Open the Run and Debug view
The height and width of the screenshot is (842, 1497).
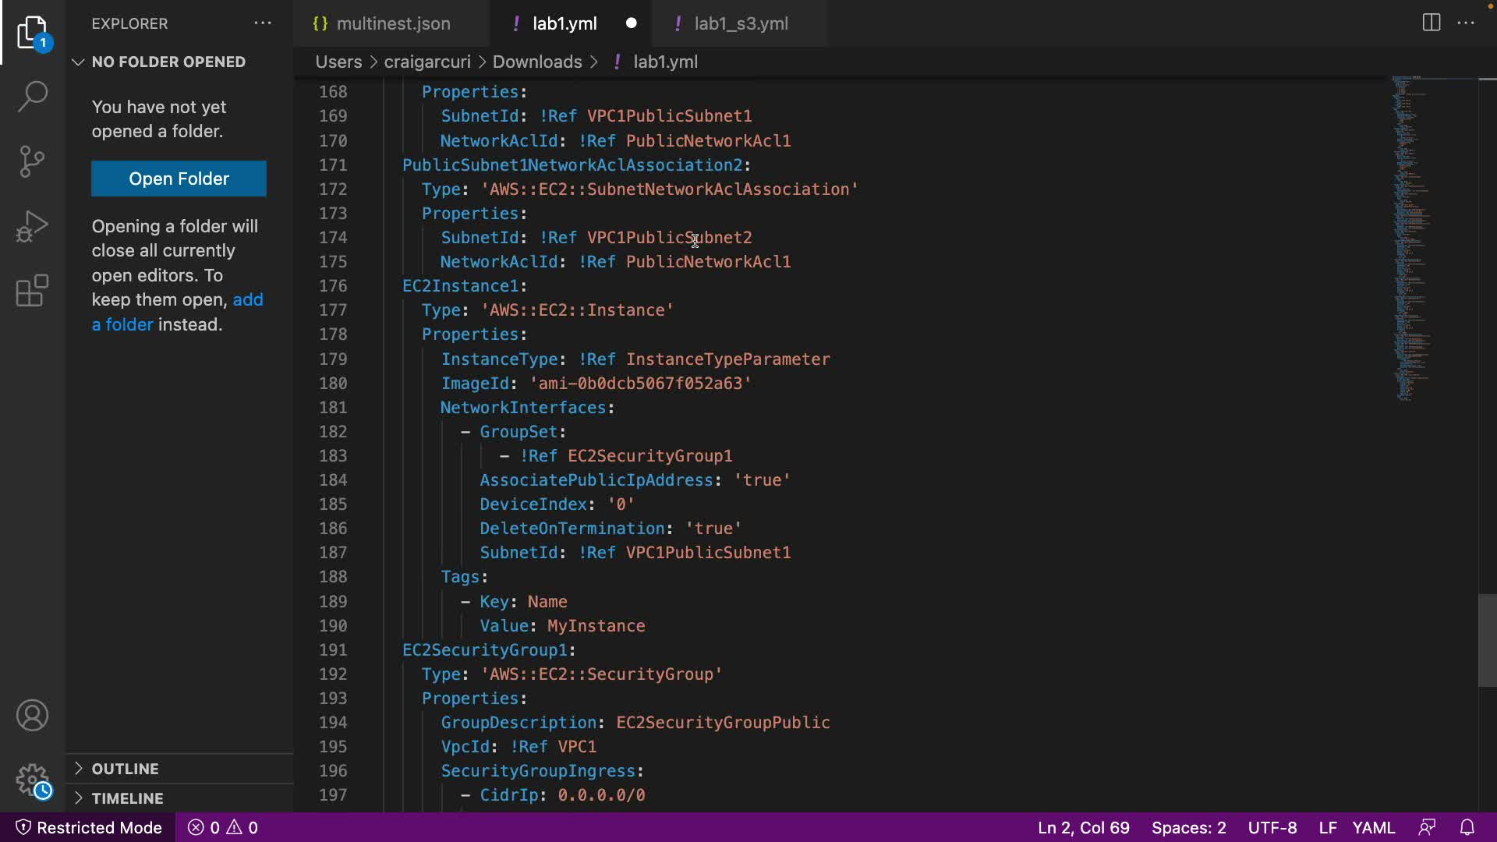point(32,227)
